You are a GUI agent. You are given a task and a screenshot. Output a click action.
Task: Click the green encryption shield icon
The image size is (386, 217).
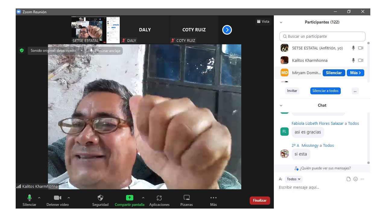[22, 51]
